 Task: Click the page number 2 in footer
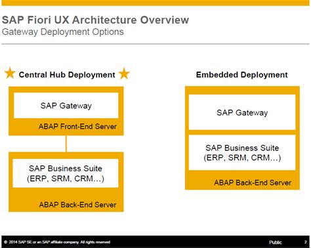pyautogui.click(x=306, y=242)
